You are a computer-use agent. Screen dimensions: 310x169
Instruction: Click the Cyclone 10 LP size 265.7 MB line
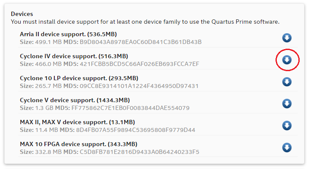[109, 86]
